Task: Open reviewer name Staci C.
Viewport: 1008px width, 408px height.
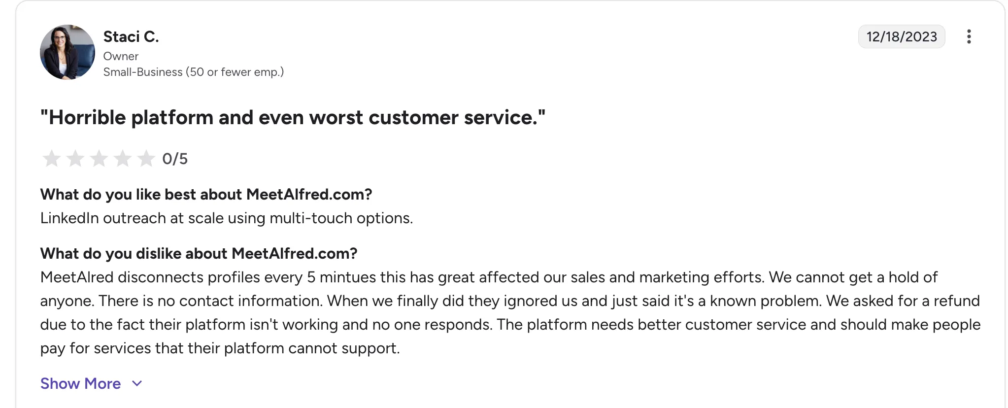Action: pyautogui.click(x=131, y=36)
